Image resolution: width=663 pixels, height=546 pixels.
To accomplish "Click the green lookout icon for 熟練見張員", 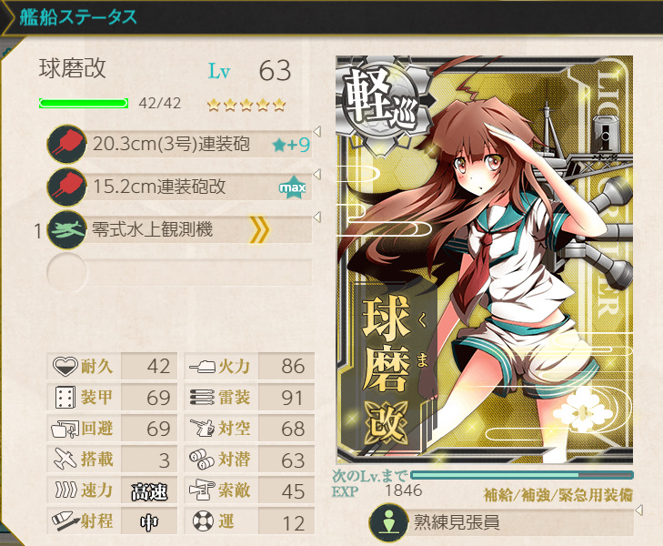I will click(x=389, y=522).
